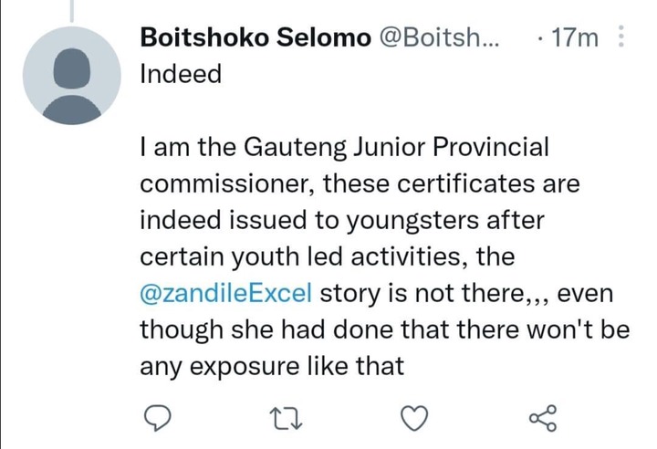The width and height of the screenshot is (657, 449).
Task: Click the word Indeed in the tweet
Action: click(181, 74)
